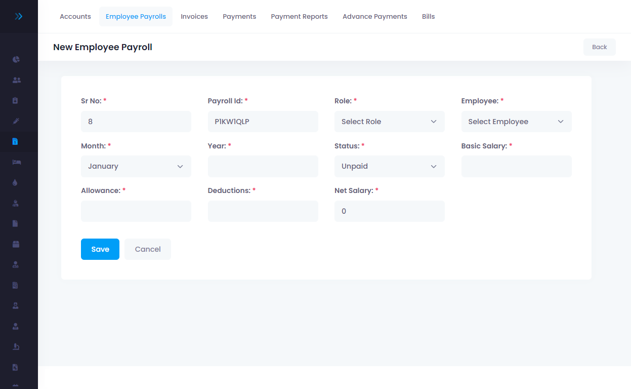
Task: Change the Month dropdown from January
Action: (136, 166)
